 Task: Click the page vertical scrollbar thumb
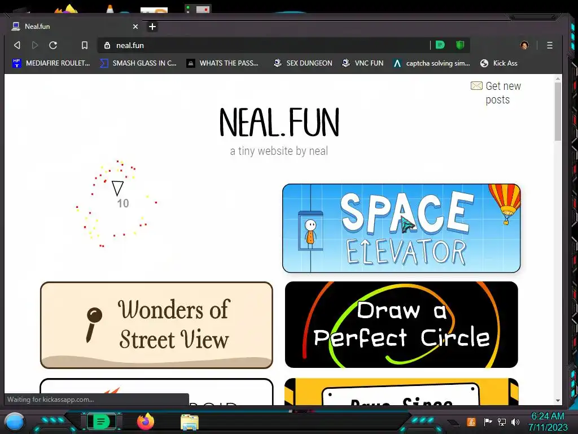coord(558,111)
